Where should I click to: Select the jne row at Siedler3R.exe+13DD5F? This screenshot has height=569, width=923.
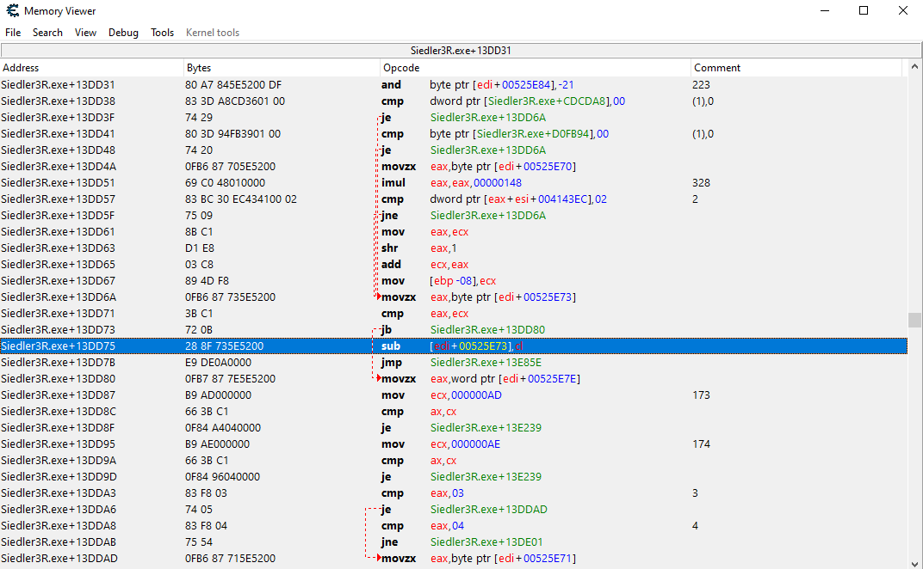[453, 215]
